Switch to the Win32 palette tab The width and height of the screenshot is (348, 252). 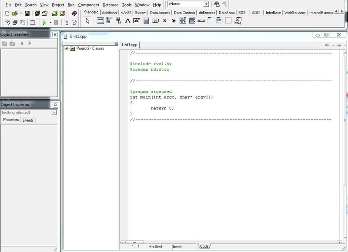[x=126, y=13]
